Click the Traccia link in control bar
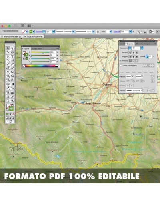The height and width of the screenshot is (207, 160). [39, 32]
